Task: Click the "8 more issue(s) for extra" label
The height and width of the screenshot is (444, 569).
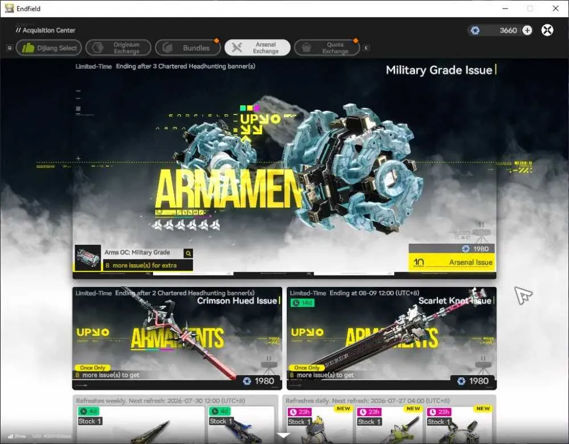Action: (141, 265)
